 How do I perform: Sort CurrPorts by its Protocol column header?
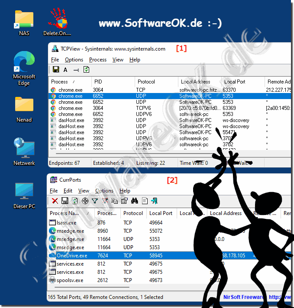[133, 213]
